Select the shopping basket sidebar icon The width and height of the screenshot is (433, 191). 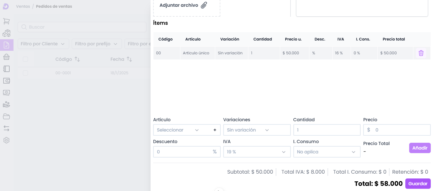[x=6, y=57]
